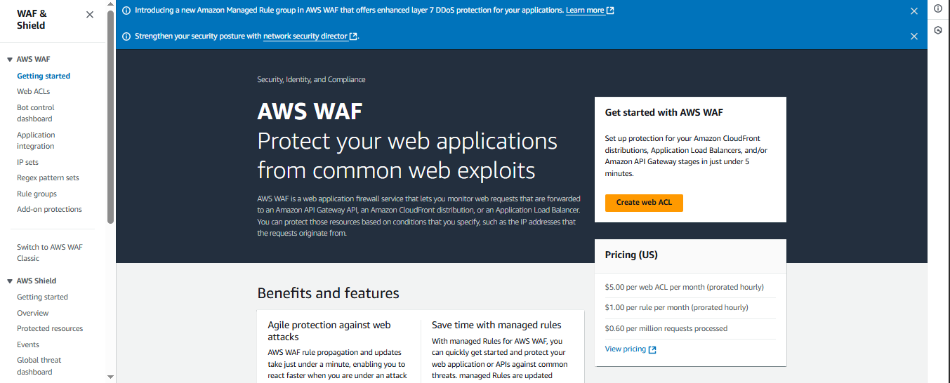
Task: Click Get started with AWS WAF heading
Action: pos(664,112)
